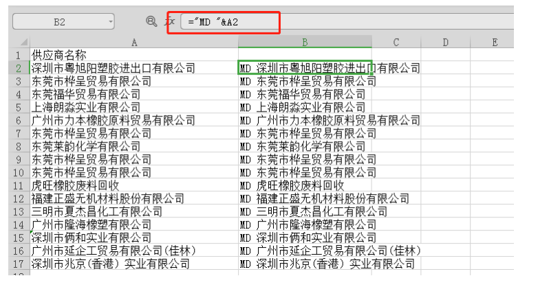
Task: Select column D header
Action: [x=445, y=42]
